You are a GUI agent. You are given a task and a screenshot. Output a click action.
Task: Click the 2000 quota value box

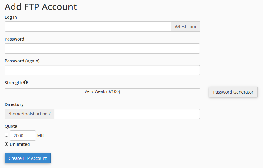[x=23, y=136]
